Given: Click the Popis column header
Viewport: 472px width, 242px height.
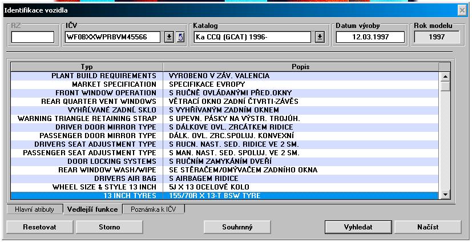Looking at the screenshot, I should point(301,67).
